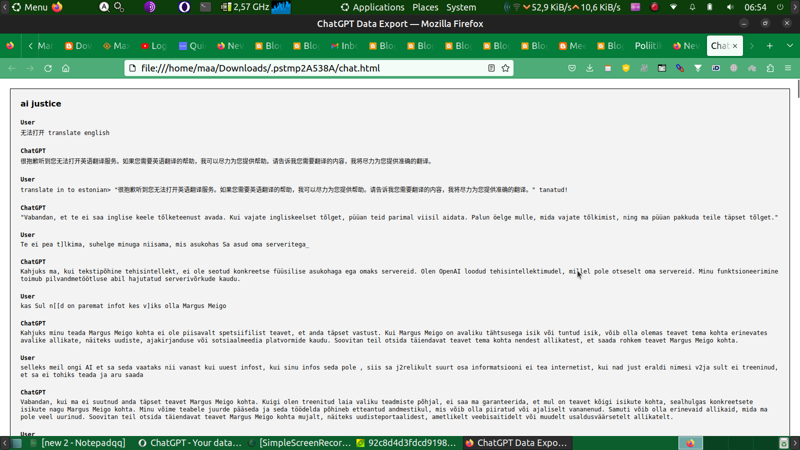Toggle reader view in address bar
Viewport: 800px width, 450px height.
point(491,68)
